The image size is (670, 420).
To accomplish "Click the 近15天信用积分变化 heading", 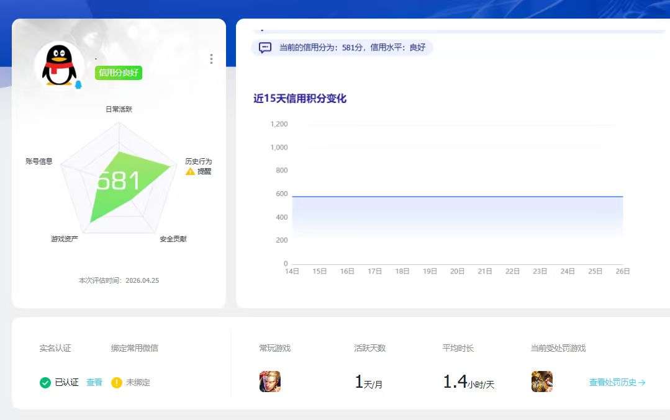I will tap(302, 98).
